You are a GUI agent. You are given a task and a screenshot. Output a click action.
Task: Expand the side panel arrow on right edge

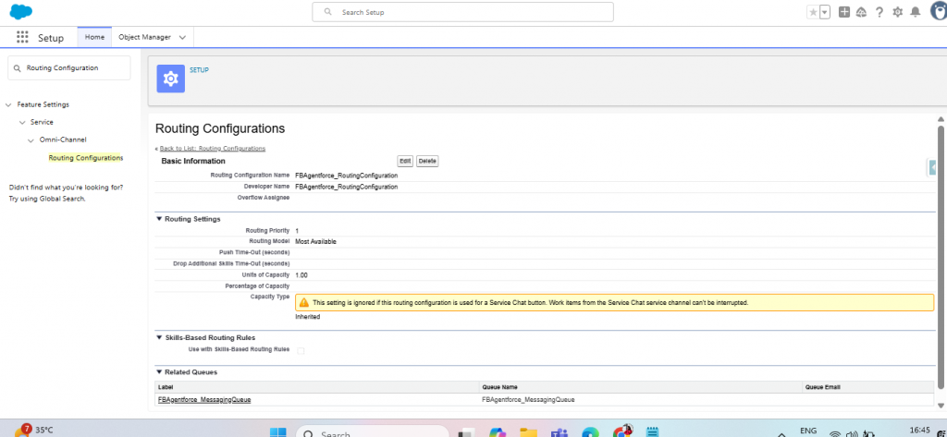[932, 168]
